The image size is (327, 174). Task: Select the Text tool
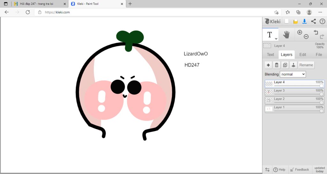tap(270, 35)
